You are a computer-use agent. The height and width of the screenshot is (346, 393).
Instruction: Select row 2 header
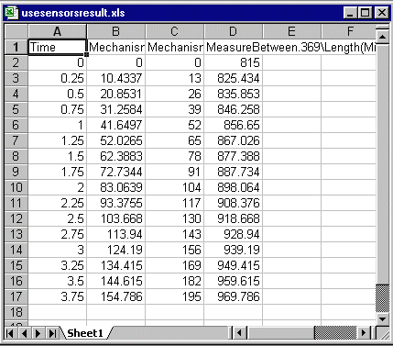[x=16, y=62]
